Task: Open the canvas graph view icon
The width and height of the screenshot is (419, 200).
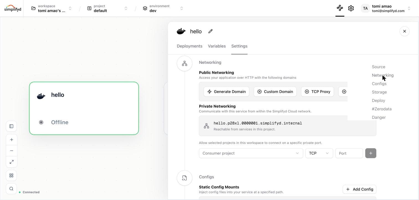Action: tap(340, 8)
